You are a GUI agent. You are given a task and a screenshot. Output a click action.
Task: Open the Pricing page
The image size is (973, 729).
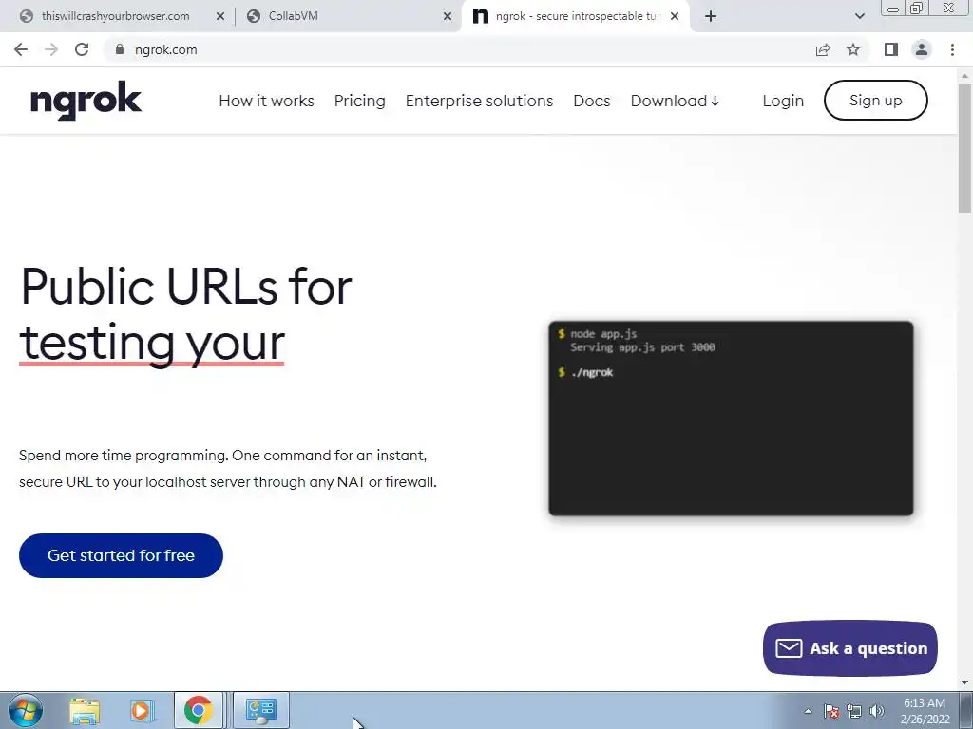tap(360, 101)
